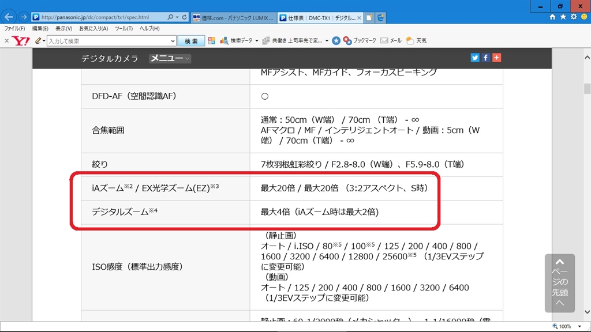Expand the 検索データ dropdown arrow

pyautogui.click(x=257, y=41)
